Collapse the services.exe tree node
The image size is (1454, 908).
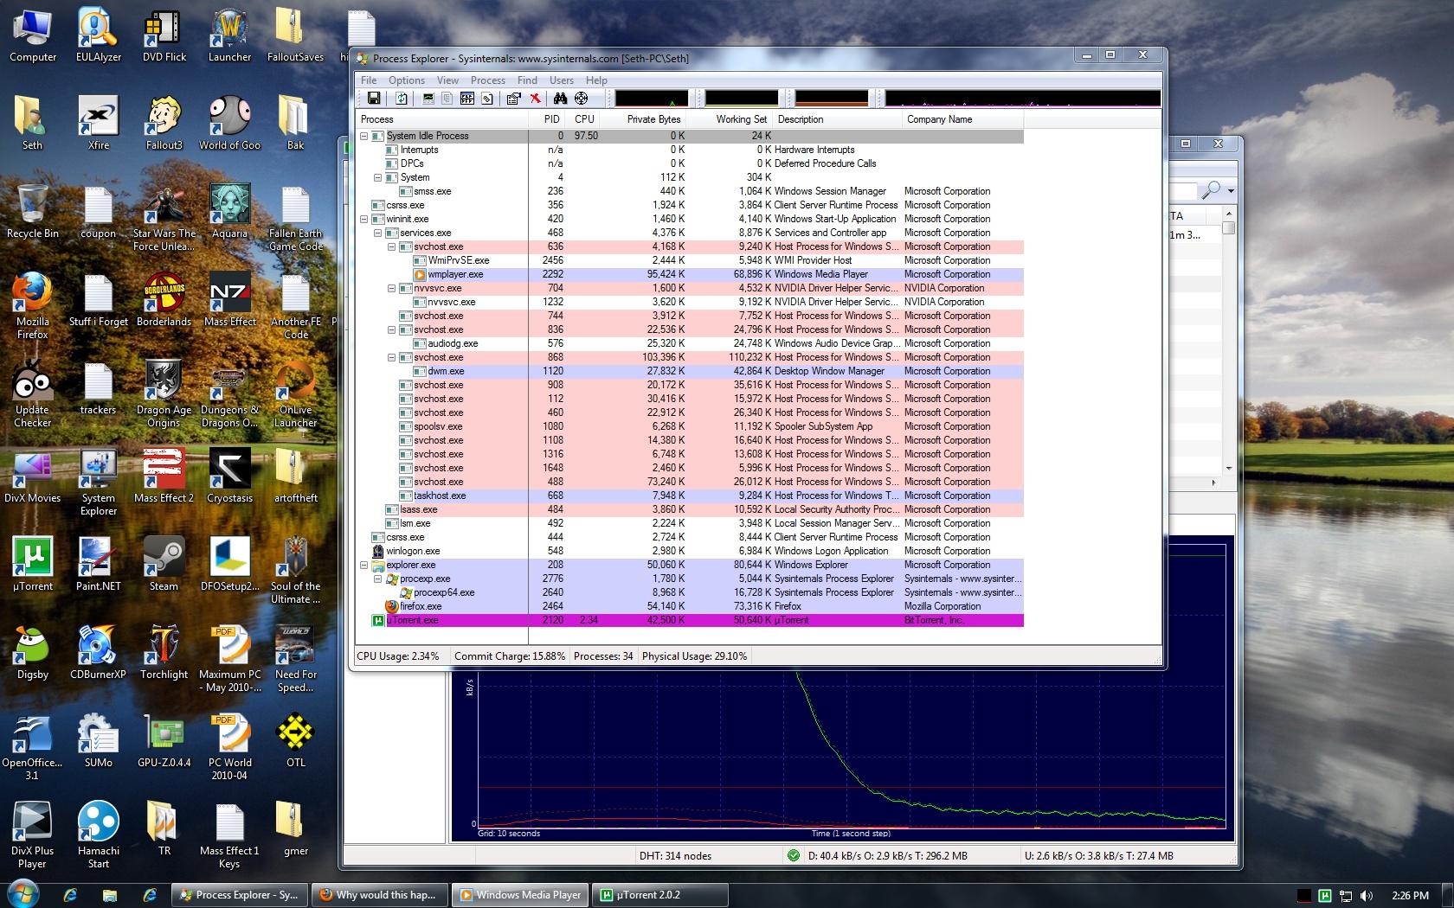378,233
